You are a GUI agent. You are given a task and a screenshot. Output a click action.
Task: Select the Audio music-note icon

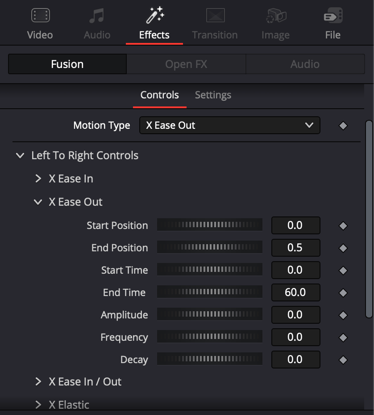[x=97, y=16]
